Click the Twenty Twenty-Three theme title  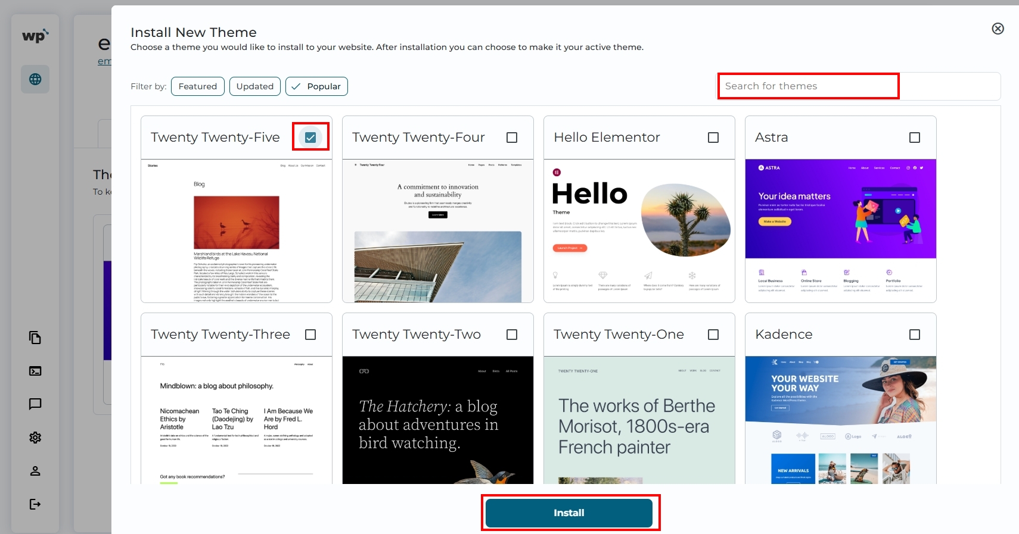(220, 335)
